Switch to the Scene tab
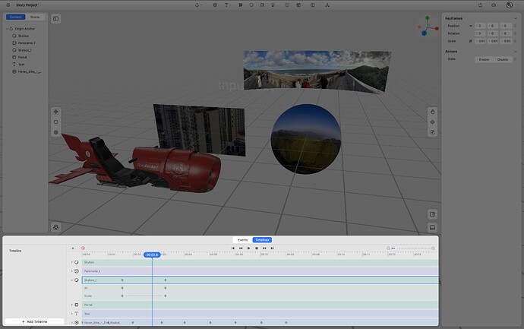Screen dimensions: 524x329 click(35, 17)
